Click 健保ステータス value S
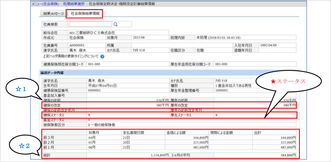The height and width of the screenshot is (162, 331). (x=89, y=115)
